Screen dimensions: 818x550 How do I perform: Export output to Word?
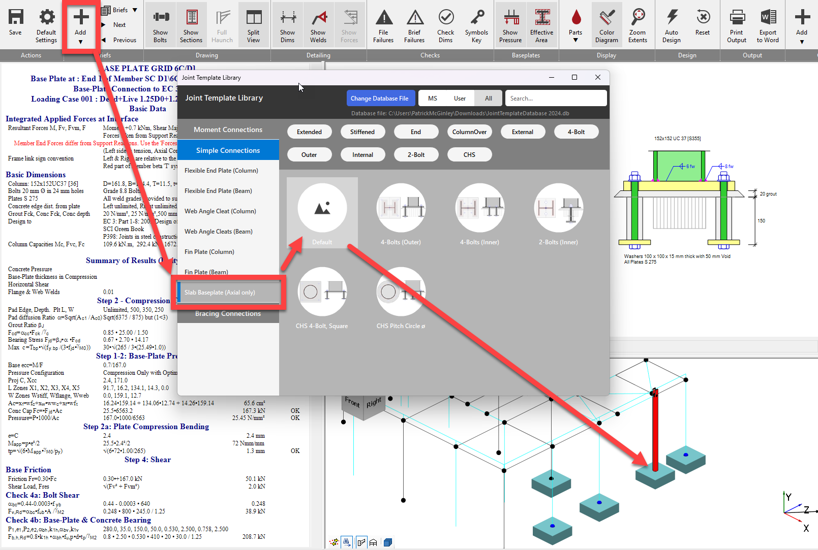click(768, 25)
